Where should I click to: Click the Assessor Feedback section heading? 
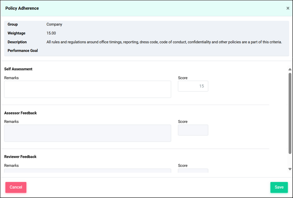pos(20,113)
